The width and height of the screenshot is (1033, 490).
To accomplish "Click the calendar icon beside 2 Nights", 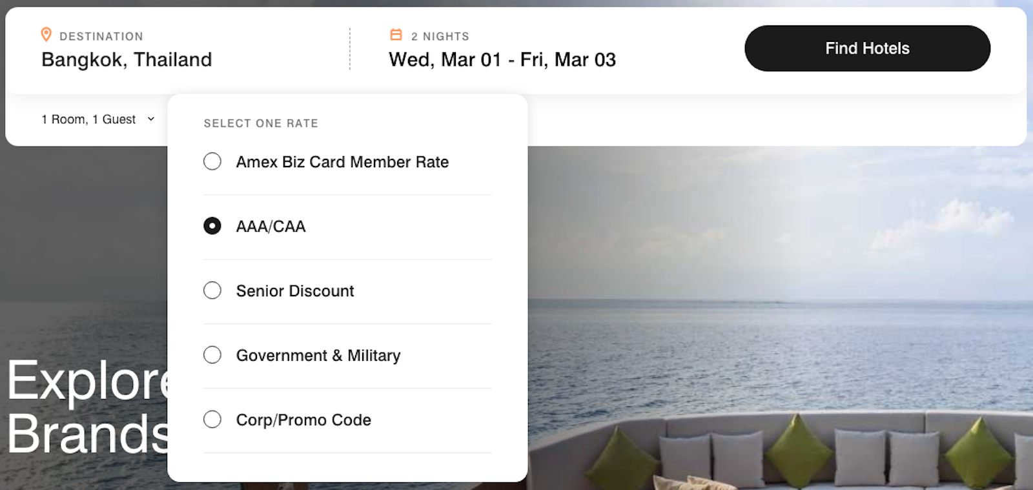I will coord(394,36).
